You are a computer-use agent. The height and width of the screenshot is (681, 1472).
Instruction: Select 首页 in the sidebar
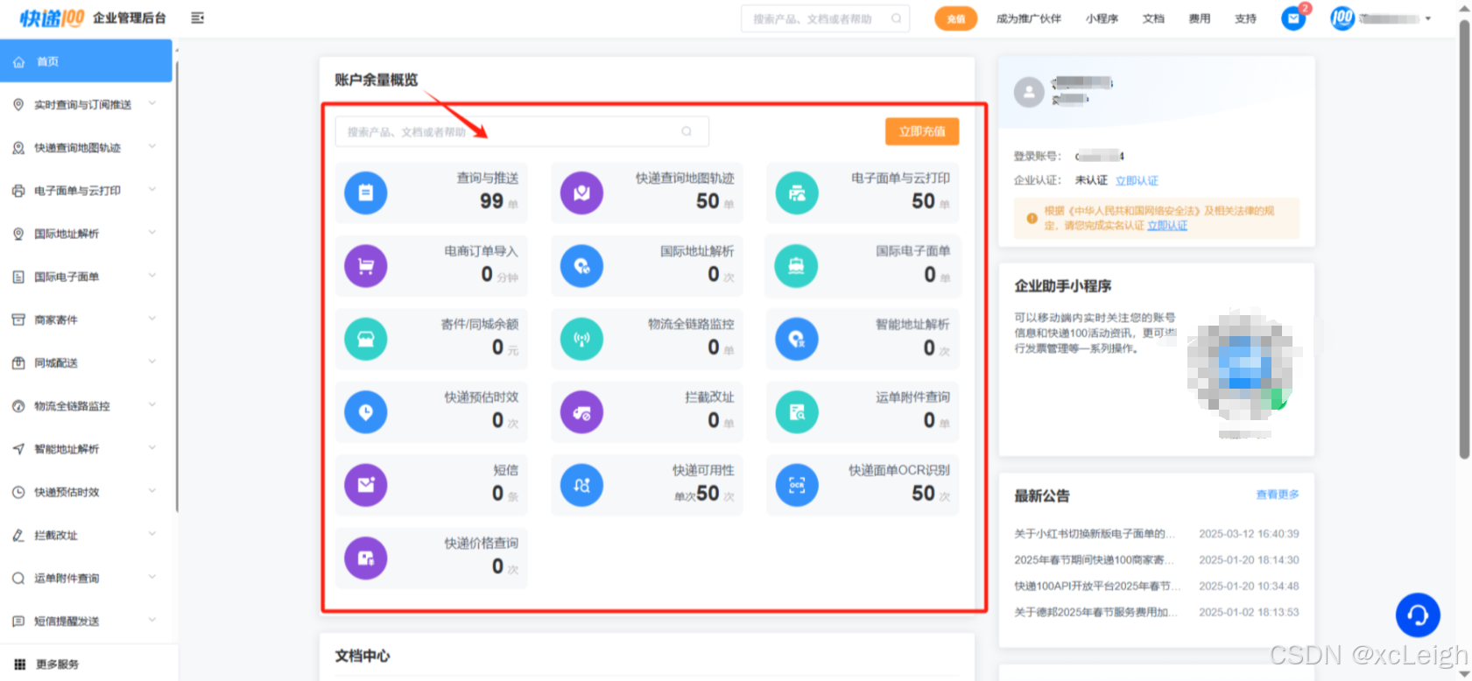pos(87,61)
